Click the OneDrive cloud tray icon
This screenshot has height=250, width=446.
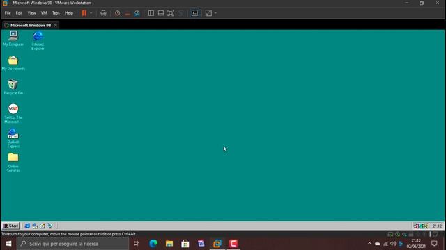(x=378, y=244)
